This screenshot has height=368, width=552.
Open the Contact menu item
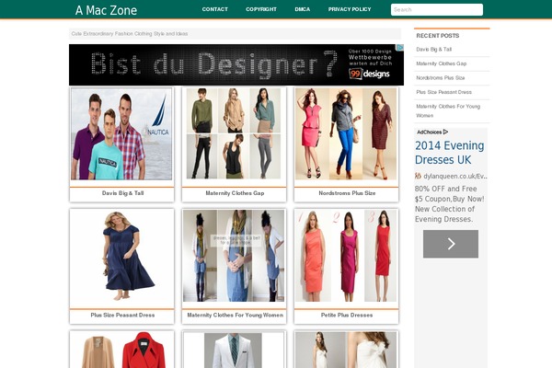[214, 9]
